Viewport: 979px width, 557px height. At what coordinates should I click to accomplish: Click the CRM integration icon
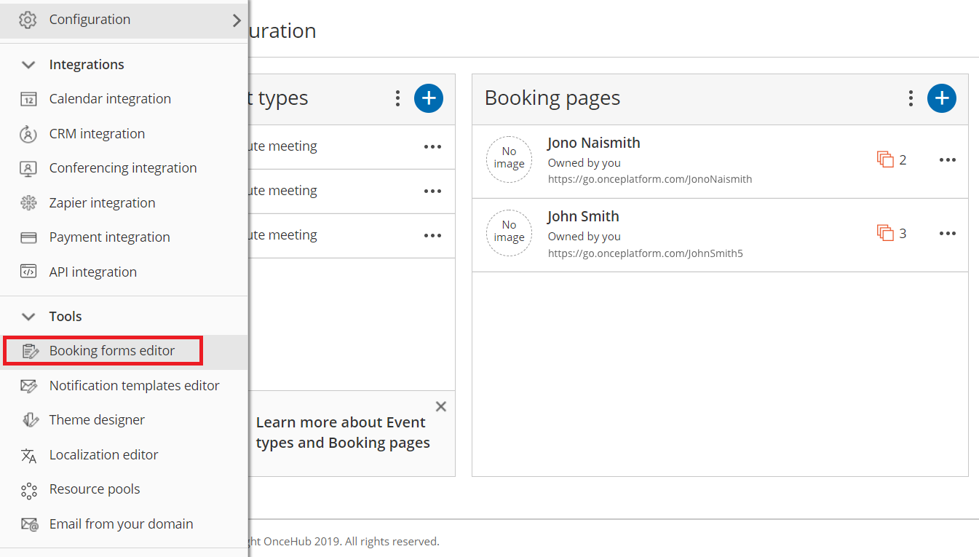(28, 134)
